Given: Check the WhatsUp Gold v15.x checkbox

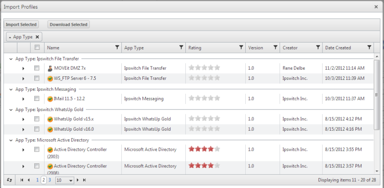Looking at the screenshot, I should (x=37, y=119).
